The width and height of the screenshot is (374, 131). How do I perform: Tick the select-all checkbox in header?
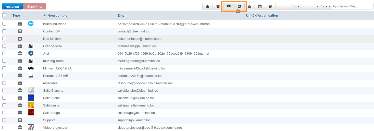4,15
